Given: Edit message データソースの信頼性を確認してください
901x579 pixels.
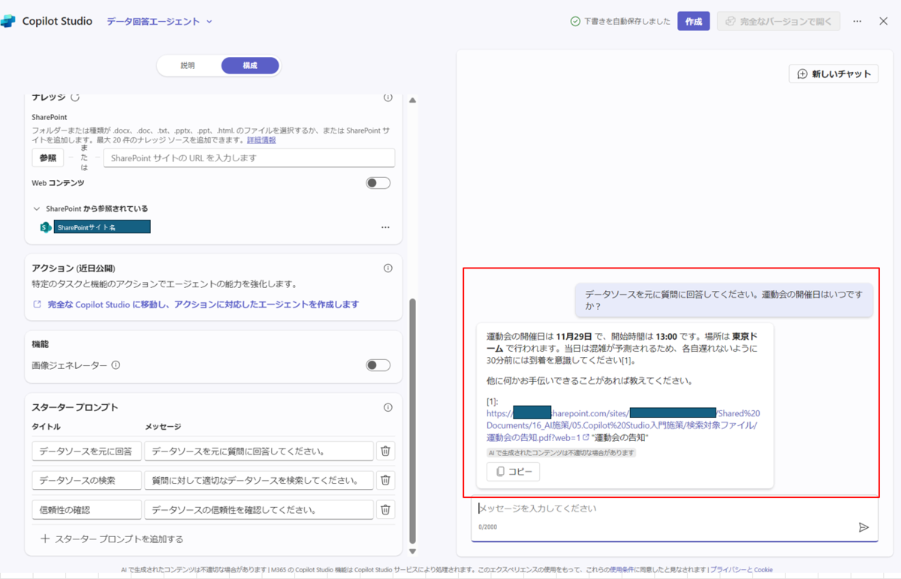Looking at the screenshot, I should click(x=259, y=510).
